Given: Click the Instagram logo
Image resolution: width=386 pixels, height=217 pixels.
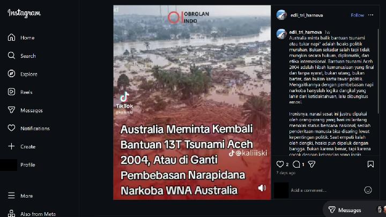Looking at the screenshot, I should 24,13.
